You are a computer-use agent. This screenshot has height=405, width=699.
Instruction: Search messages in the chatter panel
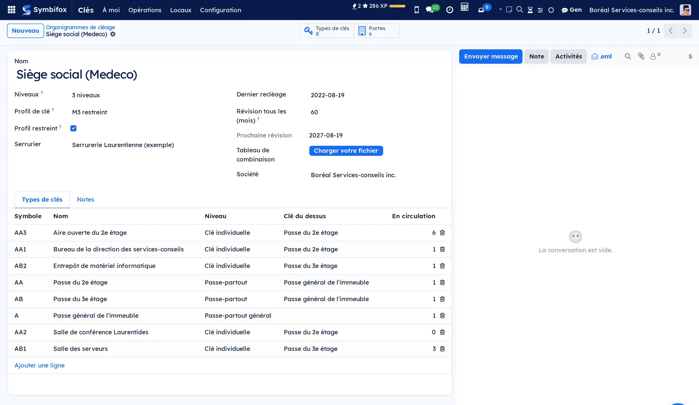point(628,56)
